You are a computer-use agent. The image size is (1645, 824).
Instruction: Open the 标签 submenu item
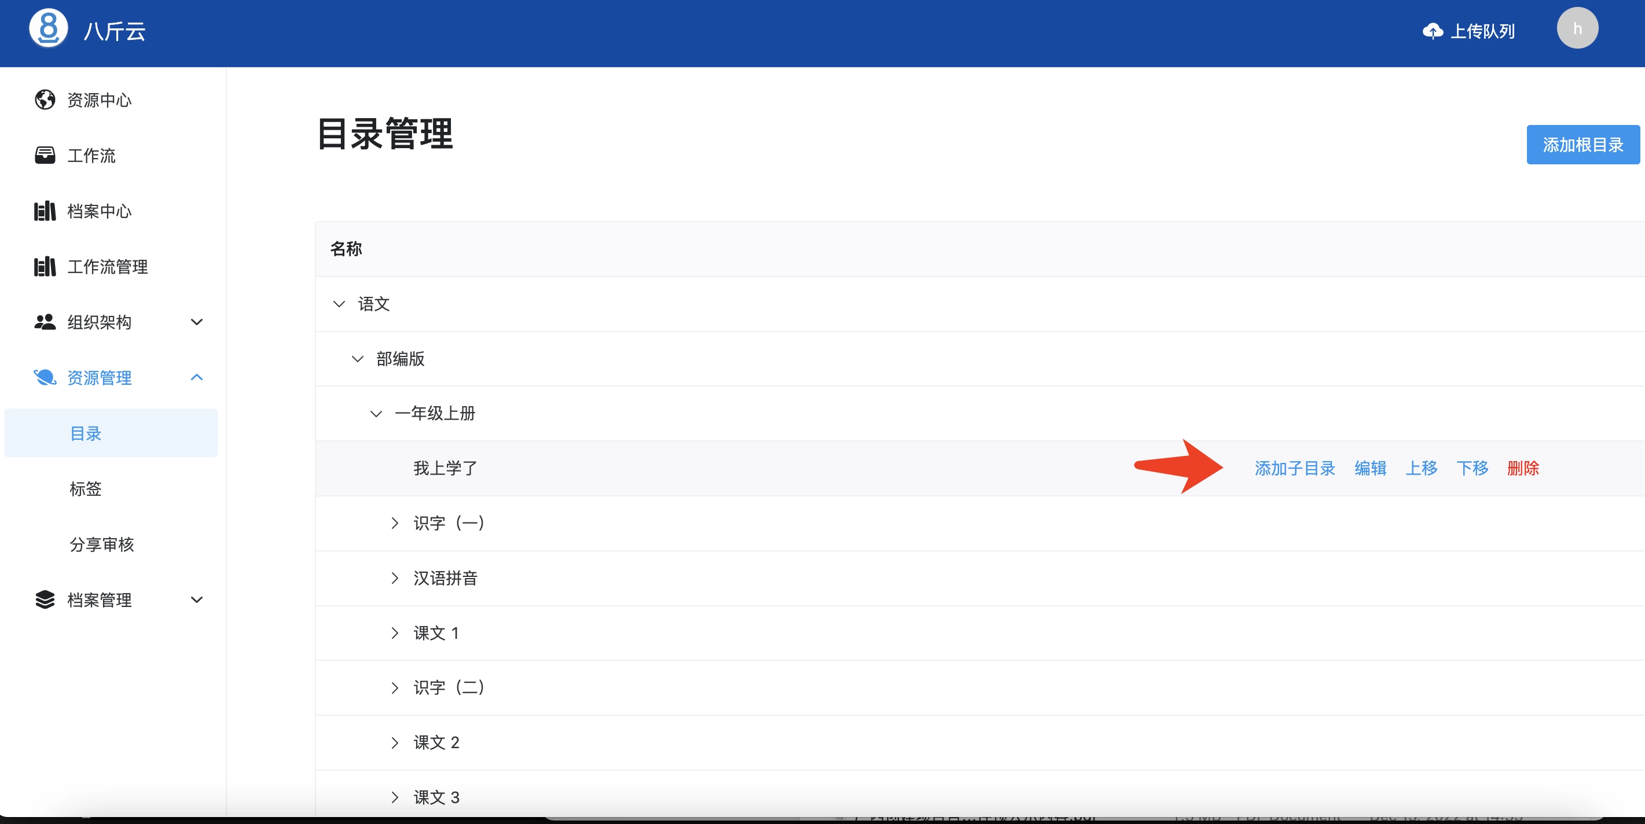point(86,489)
